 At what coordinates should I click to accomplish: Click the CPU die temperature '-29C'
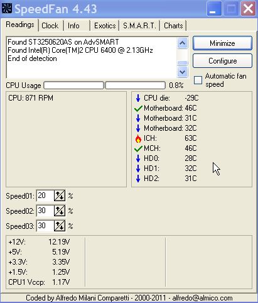tap(191, 98)
